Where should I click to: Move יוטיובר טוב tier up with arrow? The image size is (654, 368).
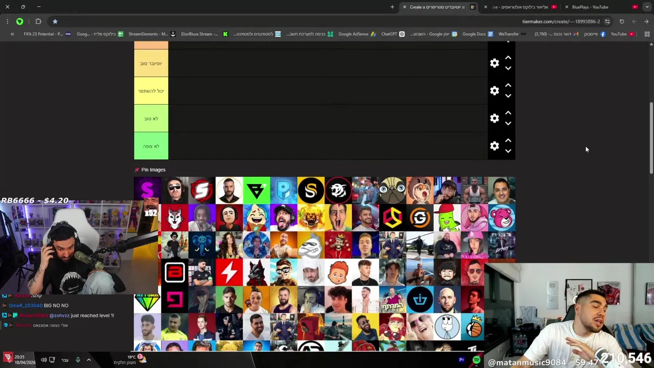508,58
